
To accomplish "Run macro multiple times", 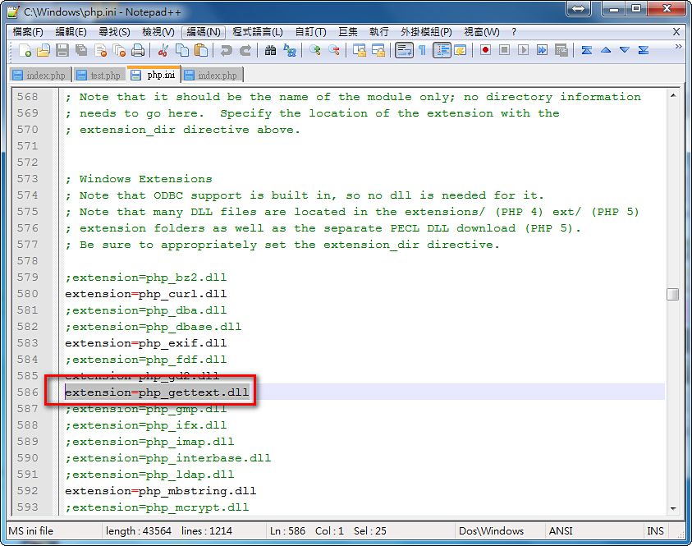I will [x=542, y=50].
